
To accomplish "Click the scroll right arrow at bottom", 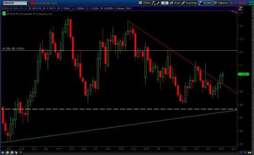I will tap(245, 153).
